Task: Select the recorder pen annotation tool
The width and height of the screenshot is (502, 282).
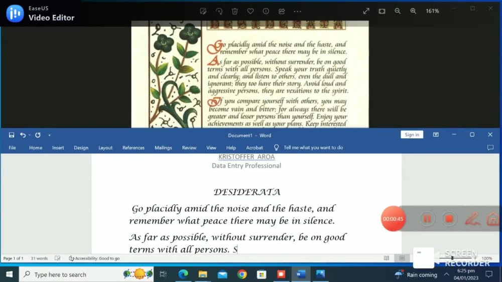Action: pos(472,219)
